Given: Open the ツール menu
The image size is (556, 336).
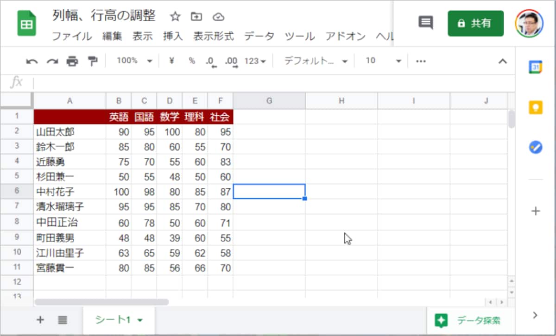Looking at the screenshot, I should tap(300, 36).
